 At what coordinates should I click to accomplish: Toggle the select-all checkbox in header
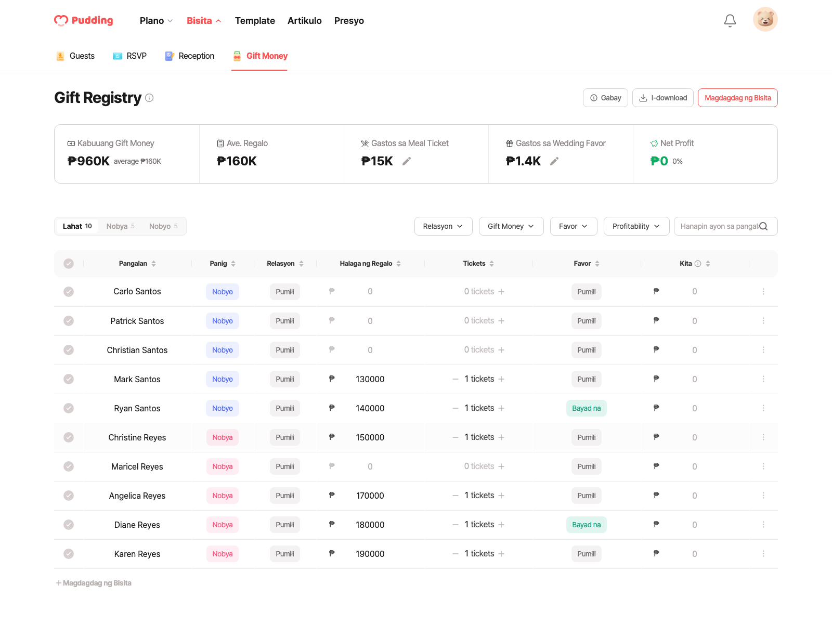click(69, 264)
